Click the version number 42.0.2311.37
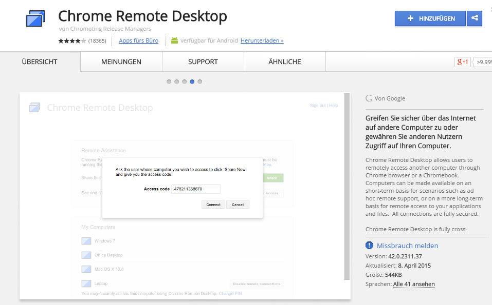 [x=405, y=256]
